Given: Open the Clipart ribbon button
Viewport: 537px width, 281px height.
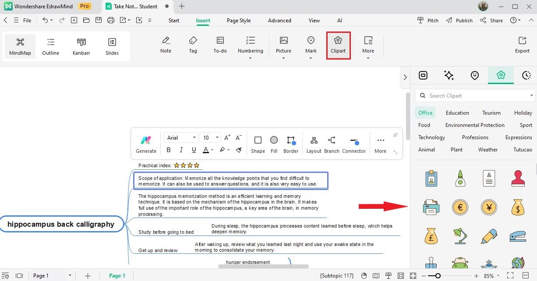Looking at the screenshot, I should [338, 45].
